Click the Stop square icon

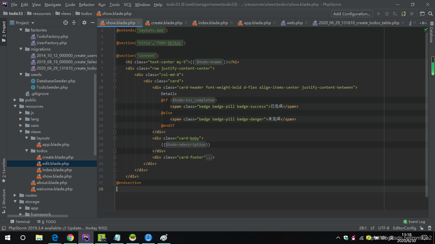pyautogui.click(x=412, y=14)
